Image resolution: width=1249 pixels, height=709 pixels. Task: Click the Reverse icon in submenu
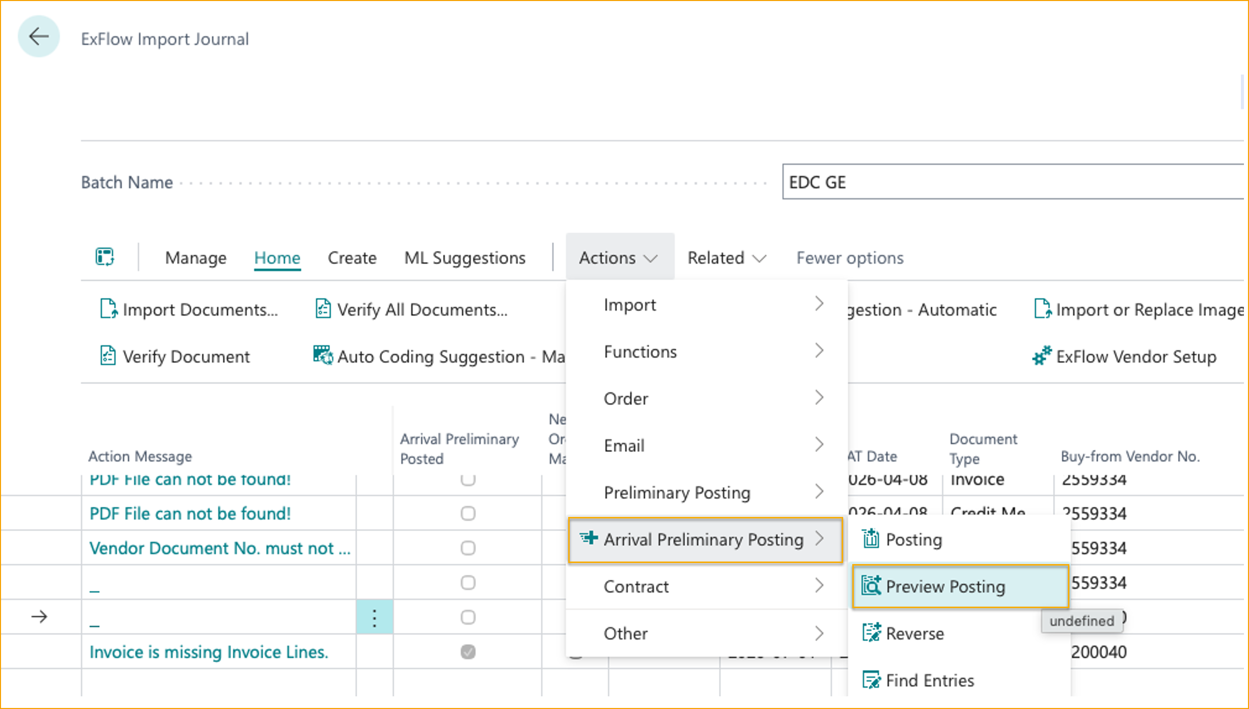(872, 632)
